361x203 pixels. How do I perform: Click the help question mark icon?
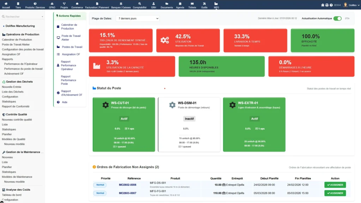[331, 5]
